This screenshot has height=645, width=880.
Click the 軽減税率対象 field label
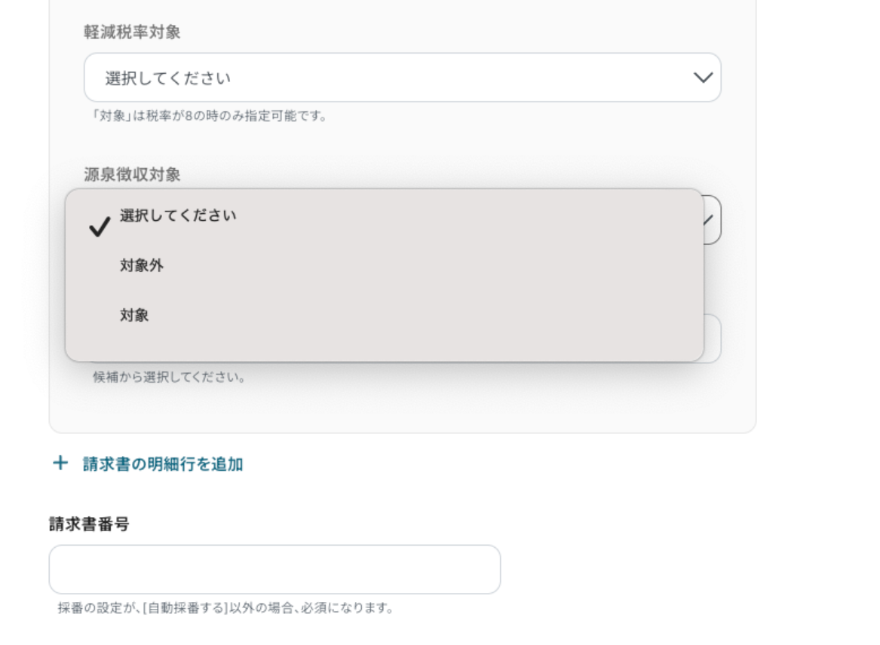click(132, 32)
